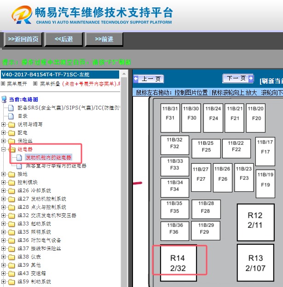
Task: Click the 组37 接线和保险丝 folder icon
Action: tap(12, 248)
